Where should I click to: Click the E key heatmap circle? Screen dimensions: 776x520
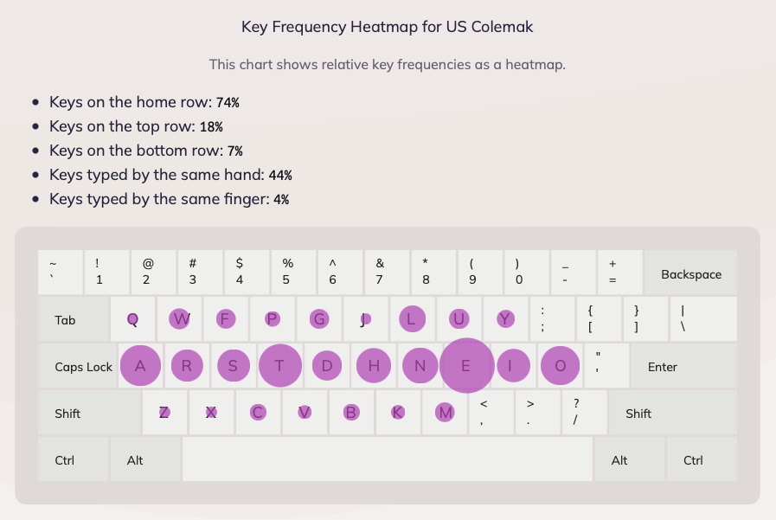pos(466,366)
